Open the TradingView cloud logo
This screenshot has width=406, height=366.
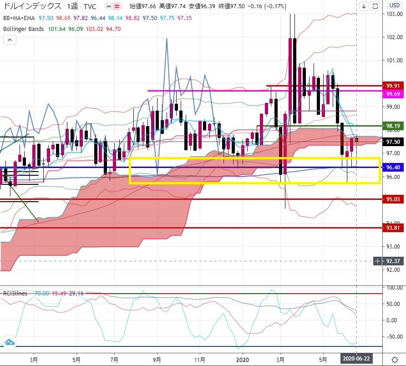point(10,342)
